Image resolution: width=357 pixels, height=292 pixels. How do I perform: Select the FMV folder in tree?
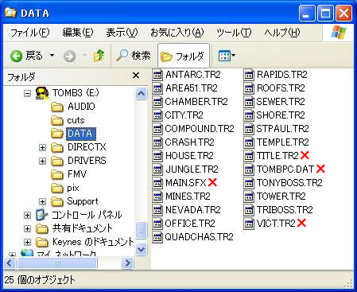[69, 174]
